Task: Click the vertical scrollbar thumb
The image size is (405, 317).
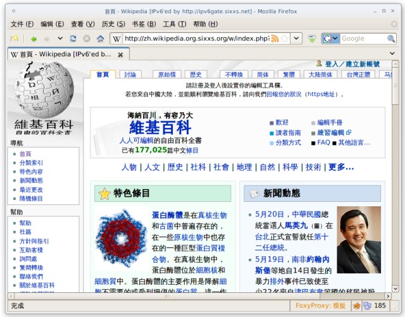Action: pos(395,87)
